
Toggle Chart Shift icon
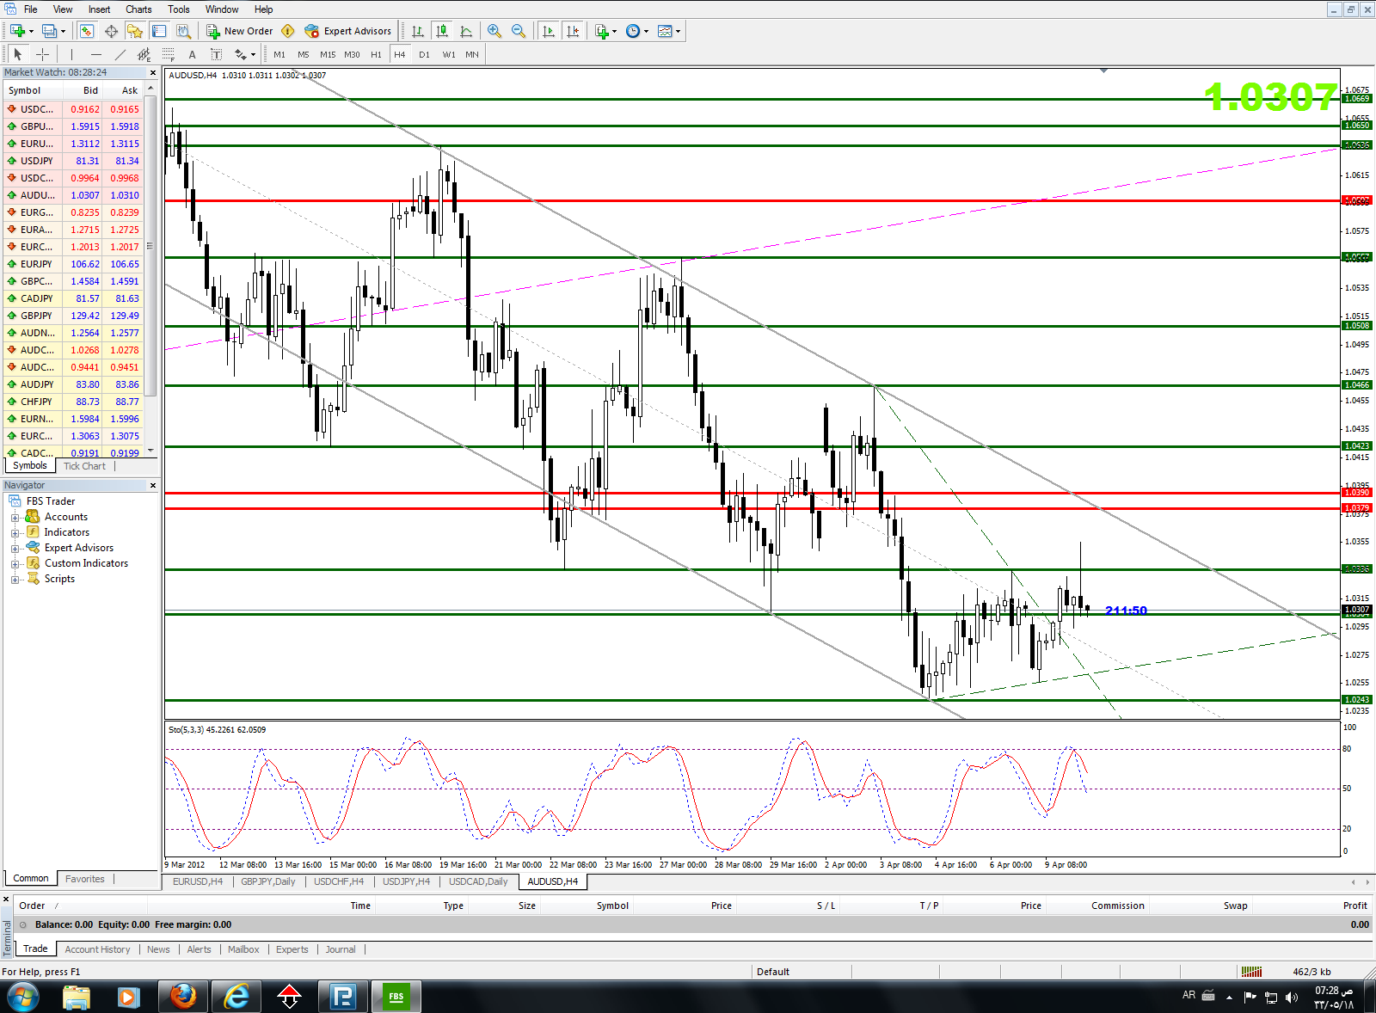pos(573,31)
